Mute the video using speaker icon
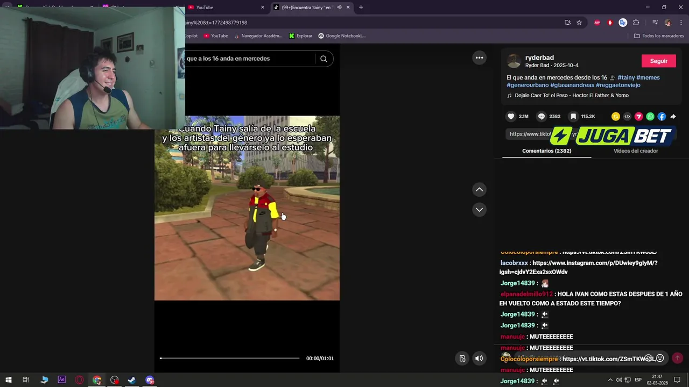The width and height of the screenshot is (689, 387). coord(479,359)
